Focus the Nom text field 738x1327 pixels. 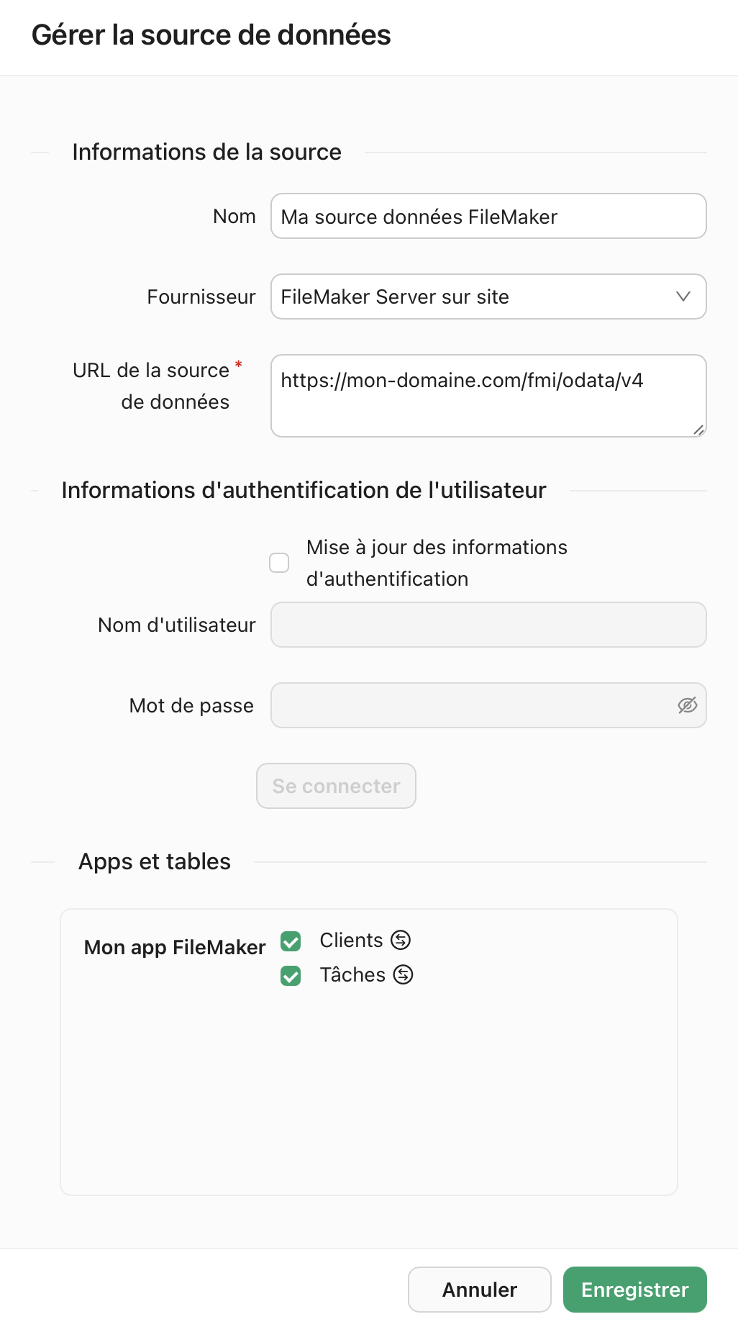tap(488, 217)
